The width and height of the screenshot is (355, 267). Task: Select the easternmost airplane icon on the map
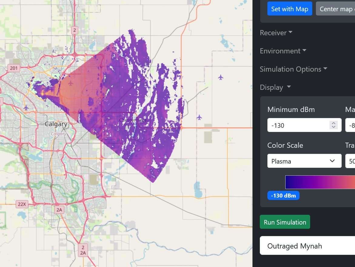pos(221,77)
